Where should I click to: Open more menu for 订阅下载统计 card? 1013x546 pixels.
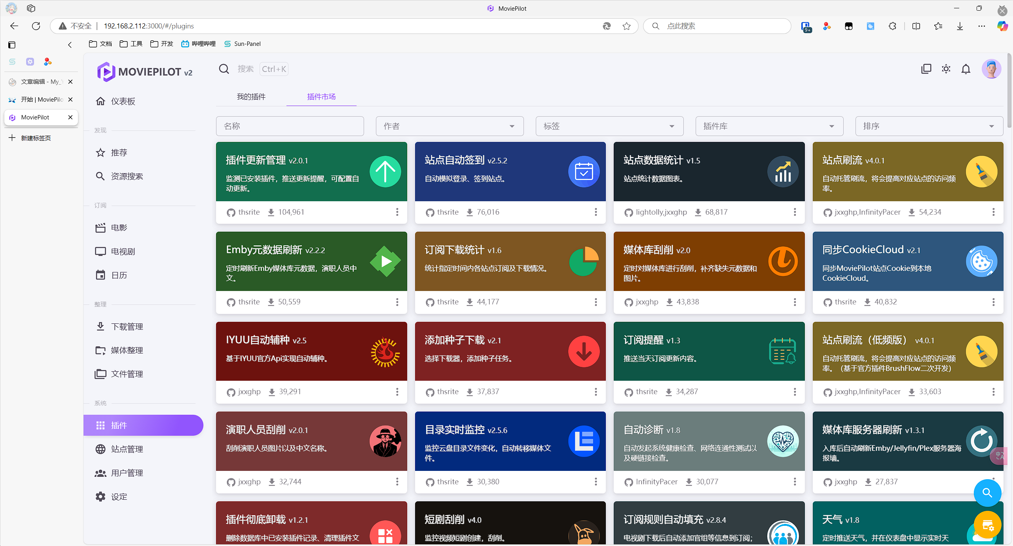[x=596, y=302]
